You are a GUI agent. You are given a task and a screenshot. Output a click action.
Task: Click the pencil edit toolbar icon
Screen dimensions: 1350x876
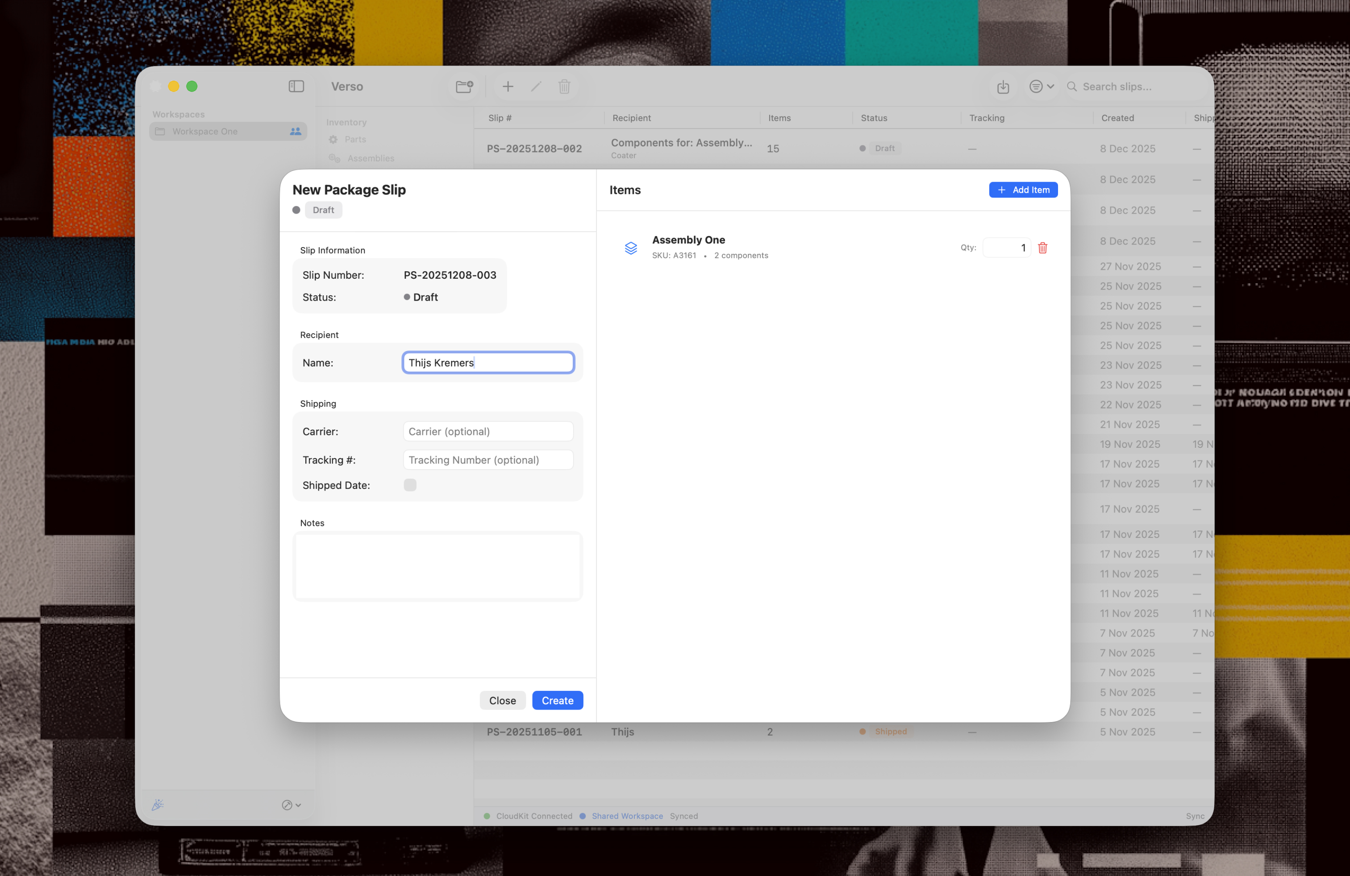pos(536,86)
